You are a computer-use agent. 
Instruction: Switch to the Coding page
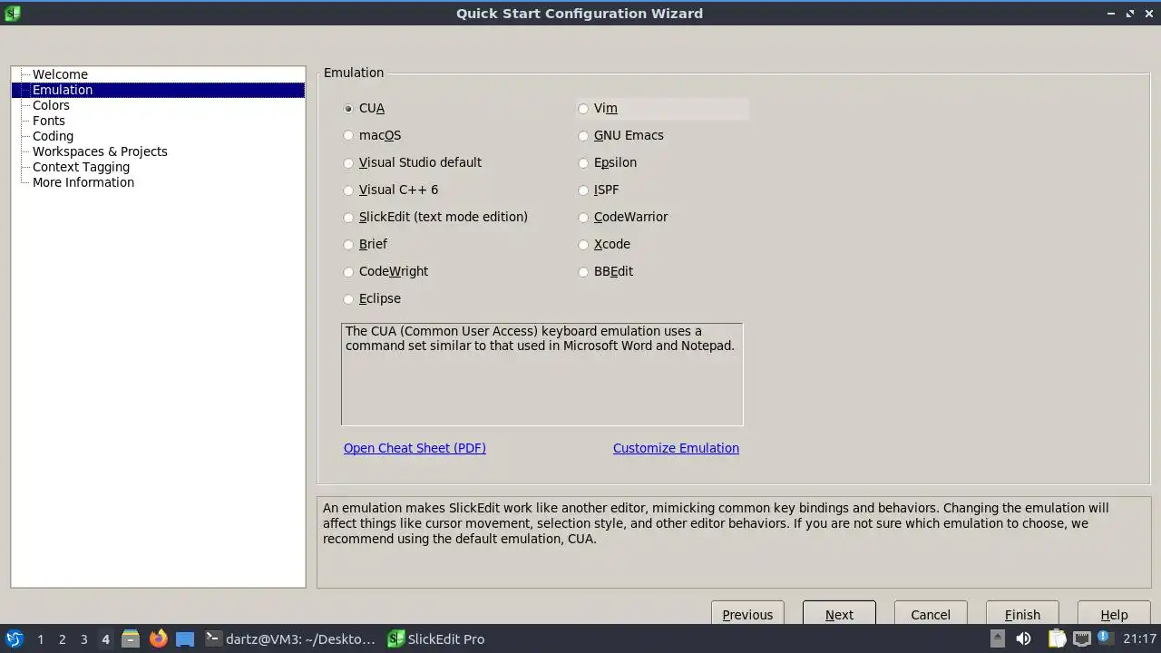(x=53, y=136)
